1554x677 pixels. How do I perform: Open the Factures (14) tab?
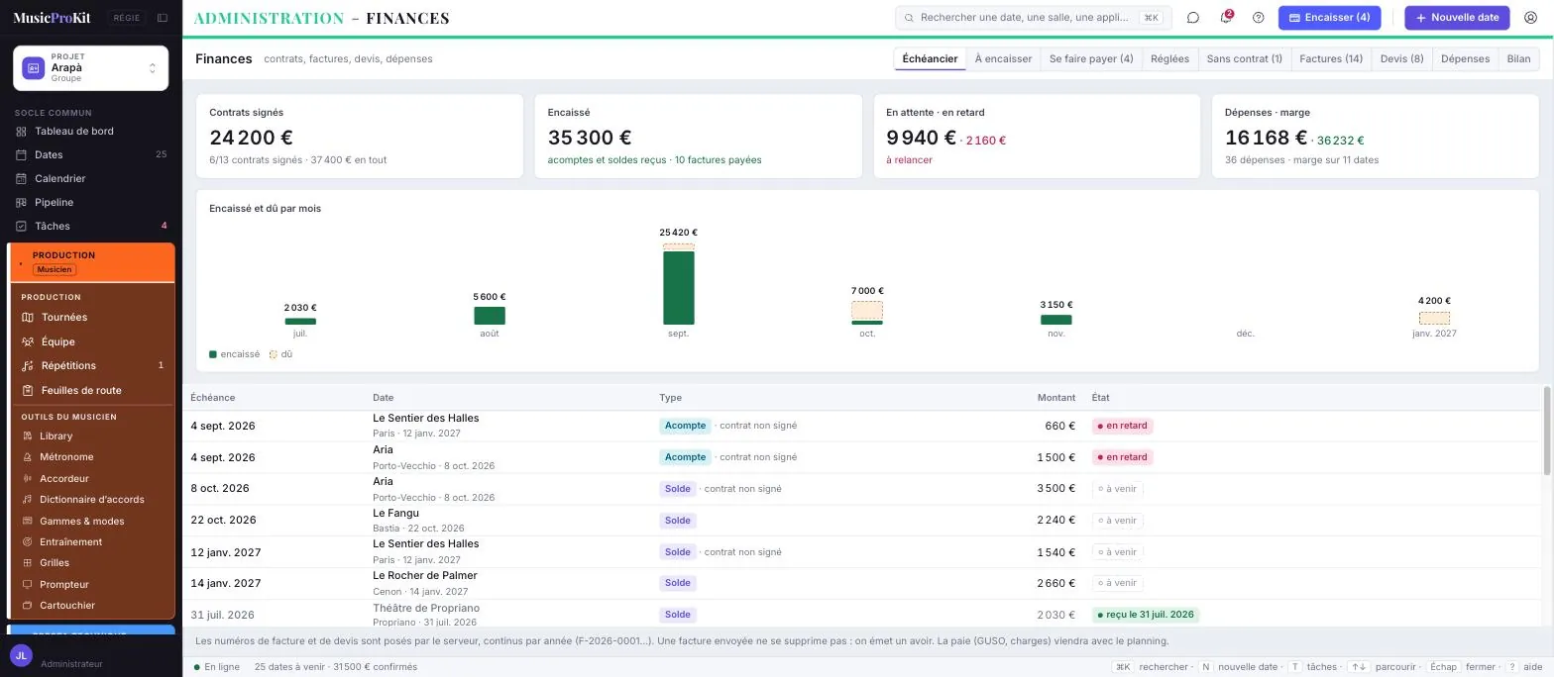coord(1331,59)
